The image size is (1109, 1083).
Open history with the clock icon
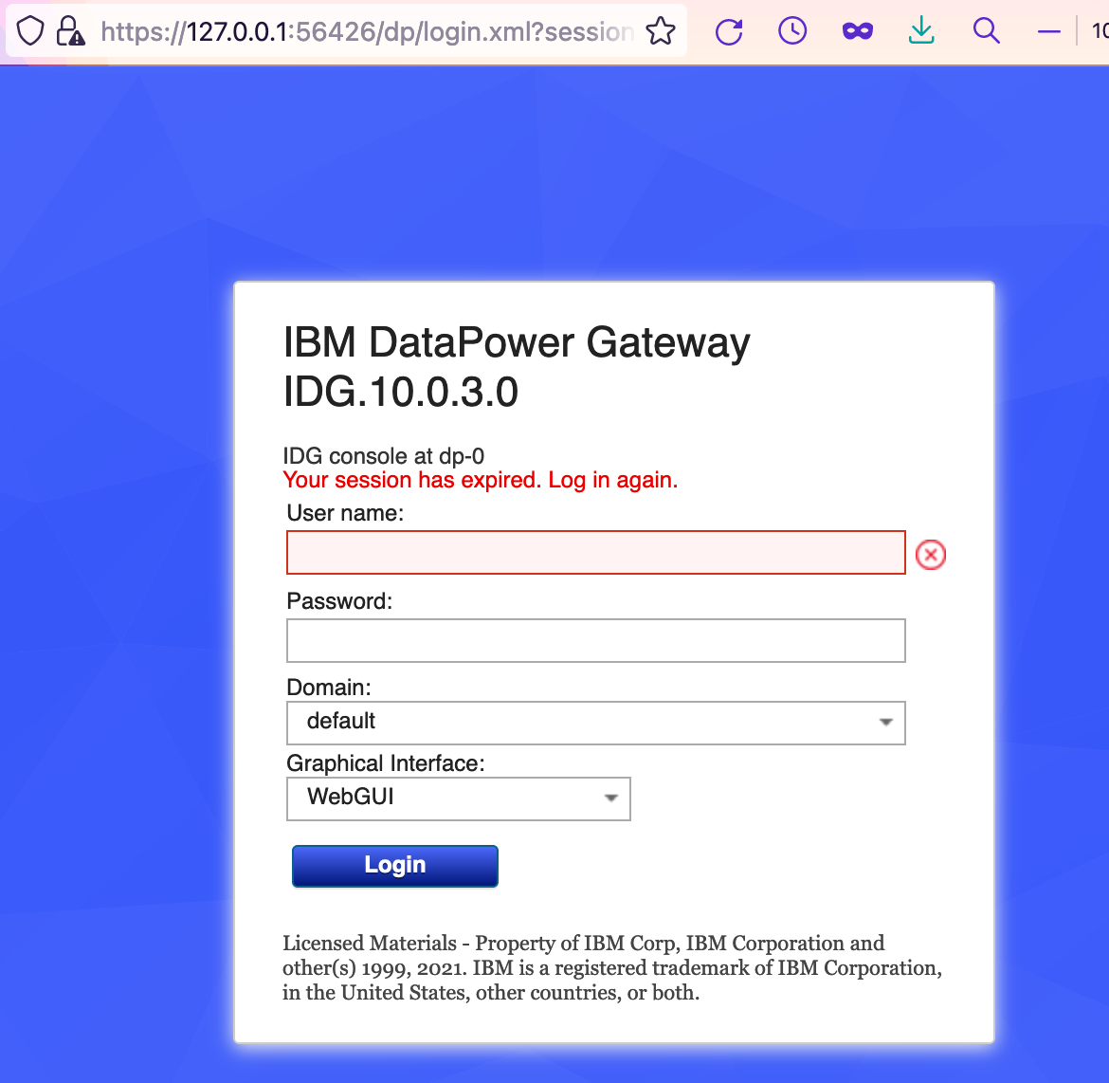click(792, 31)
